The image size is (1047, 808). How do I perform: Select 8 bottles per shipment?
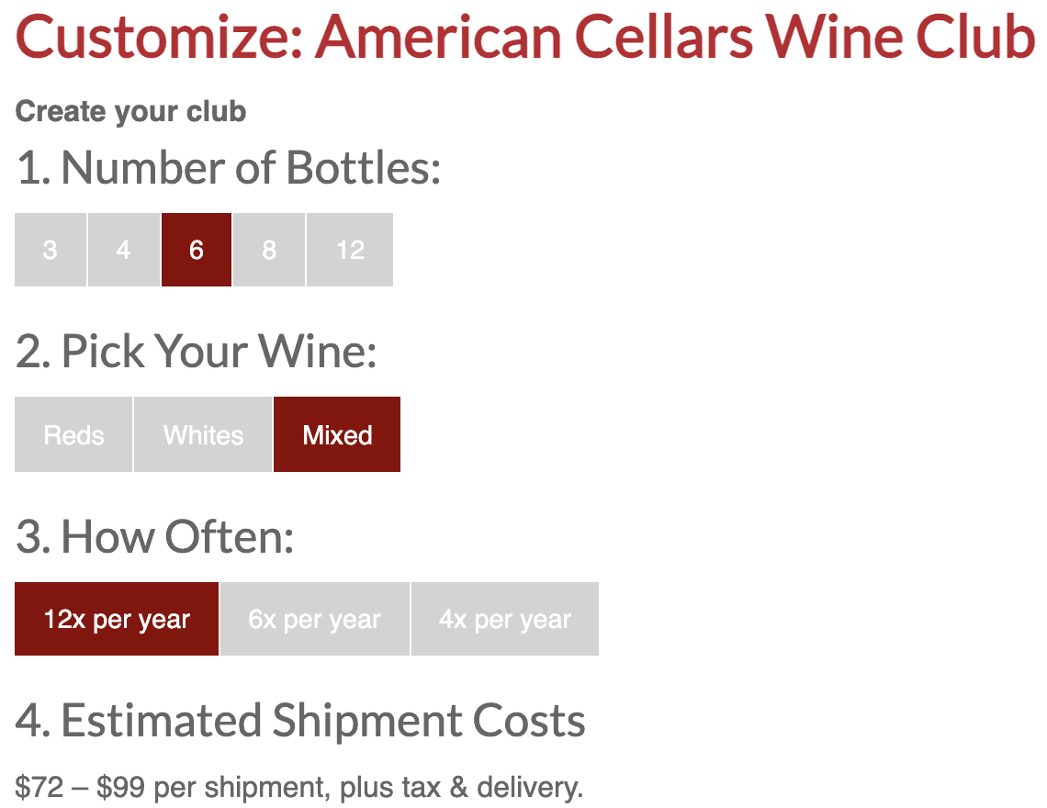click(x=269, y=249)
